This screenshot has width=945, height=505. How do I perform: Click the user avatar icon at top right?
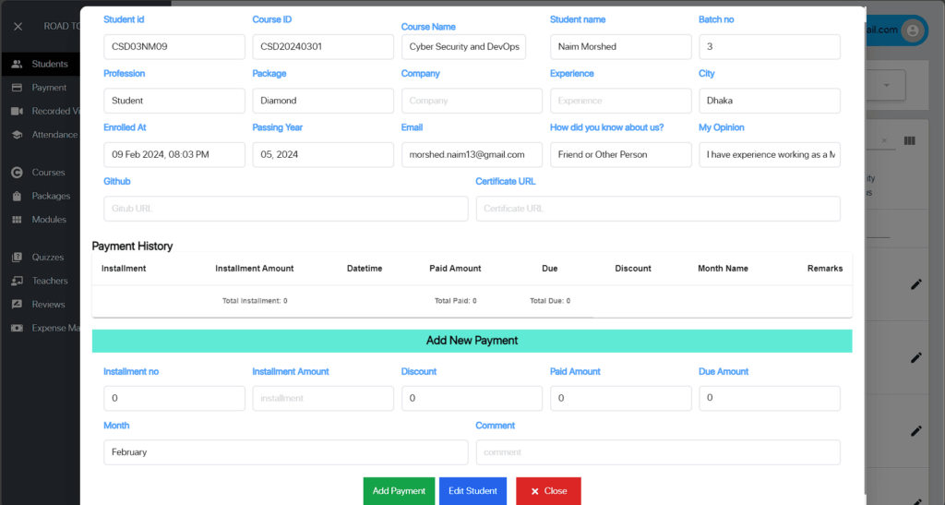coord(914,30)
